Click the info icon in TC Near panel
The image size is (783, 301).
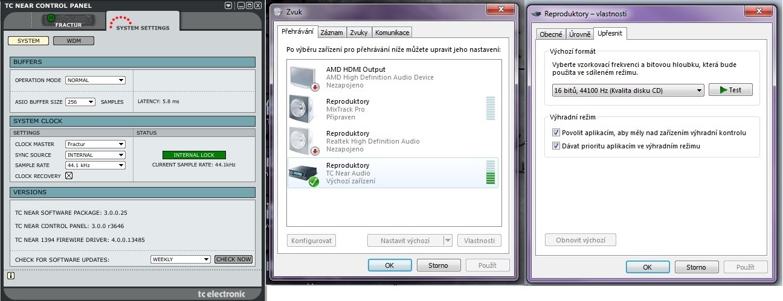coord(11,276)
